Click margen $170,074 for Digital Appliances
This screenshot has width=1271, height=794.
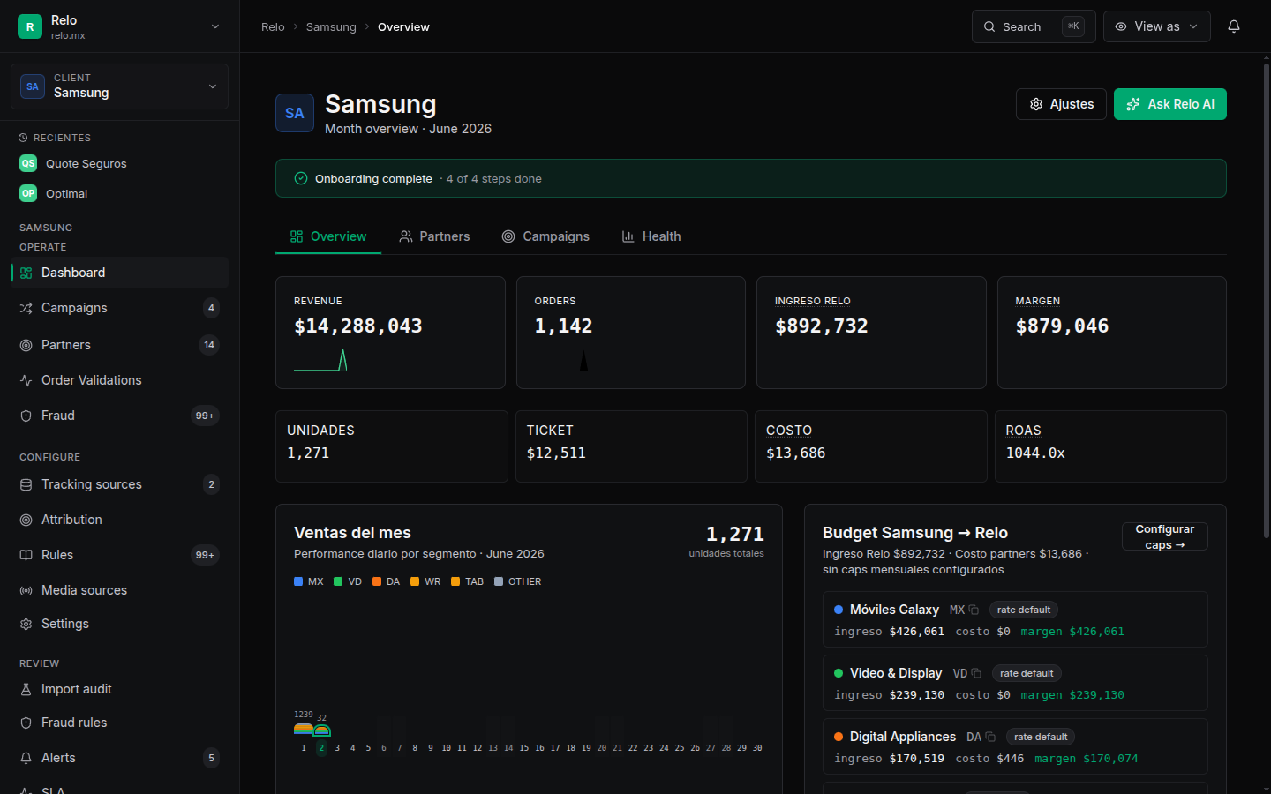[1087, 759]
